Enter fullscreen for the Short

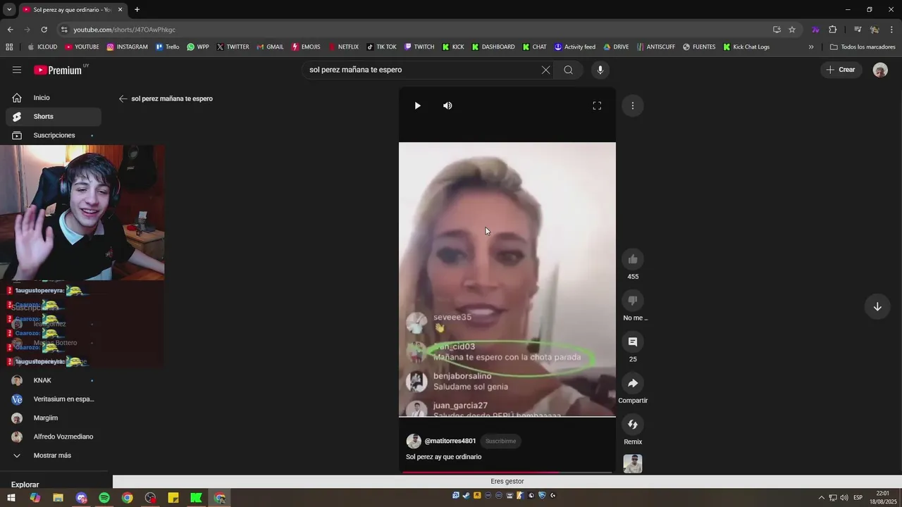click(597, 106)
